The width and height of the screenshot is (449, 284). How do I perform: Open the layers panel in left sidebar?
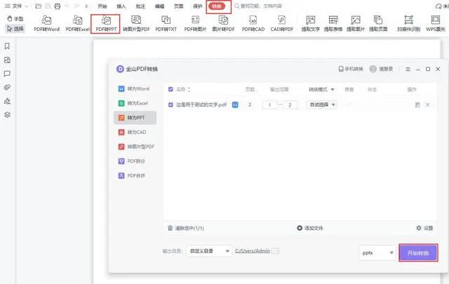pos(7,115)
